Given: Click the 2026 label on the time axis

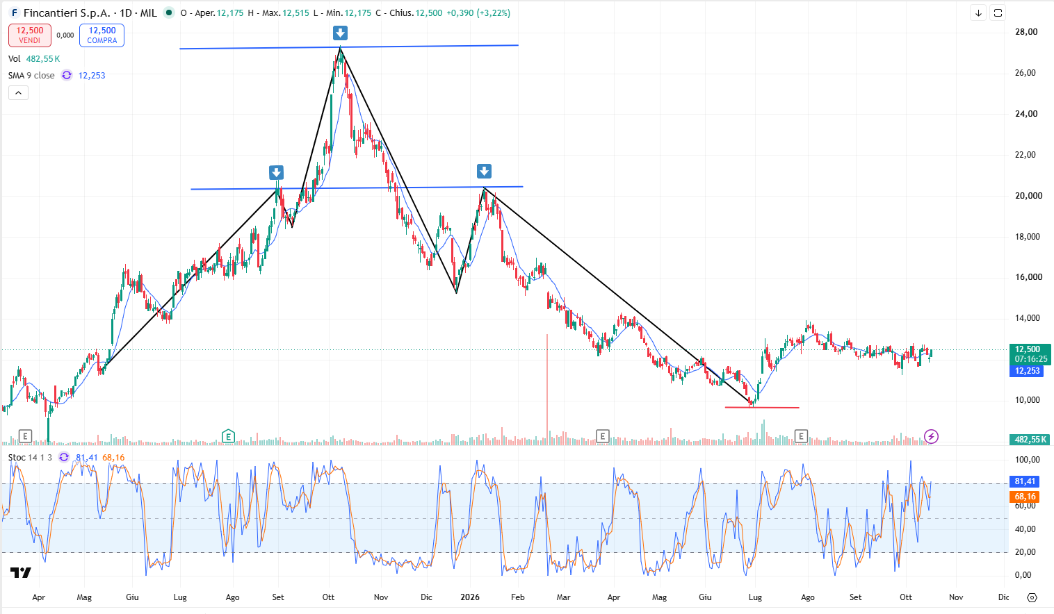Looking at the screenshot, I should click(x=470, y=597).
